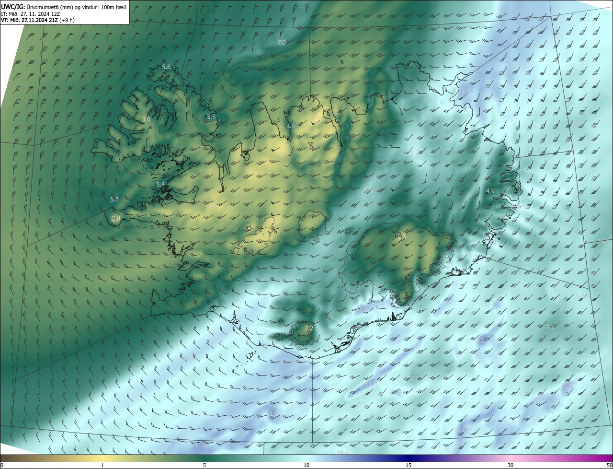Viewport: 613px width, 469px height.
Task: Click the 0 tick on the color scale
Action: tap(2, 466)
